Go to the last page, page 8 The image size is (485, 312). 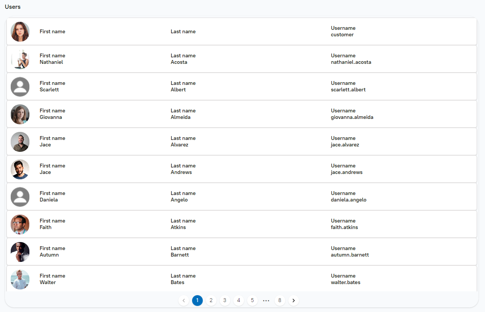click(280, 301)
